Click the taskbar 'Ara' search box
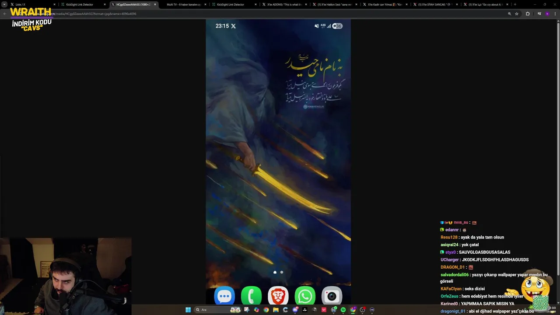 tap(217, 310)
